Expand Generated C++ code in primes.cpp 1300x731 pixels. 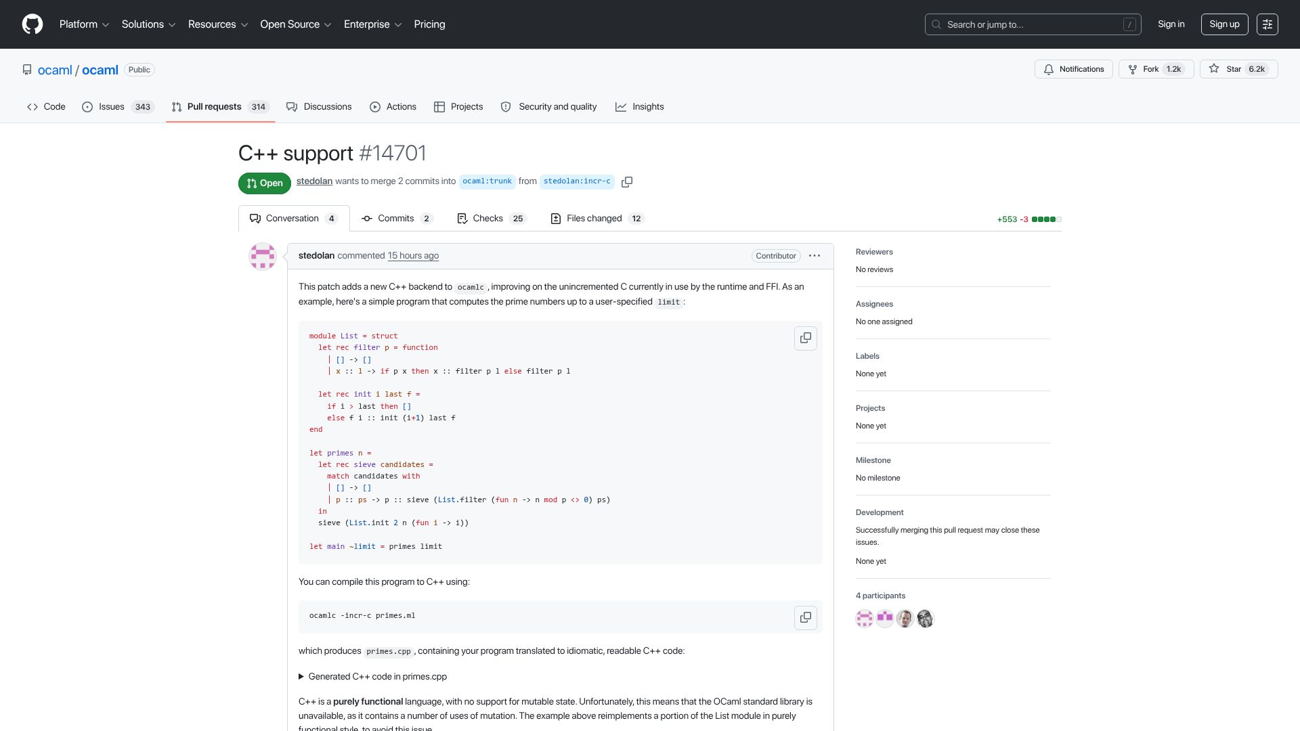[373, 676]
